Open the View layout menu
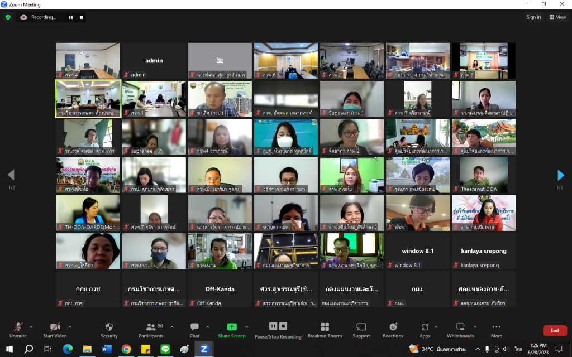Screen dimensions: 572x357 click(557, 17)
